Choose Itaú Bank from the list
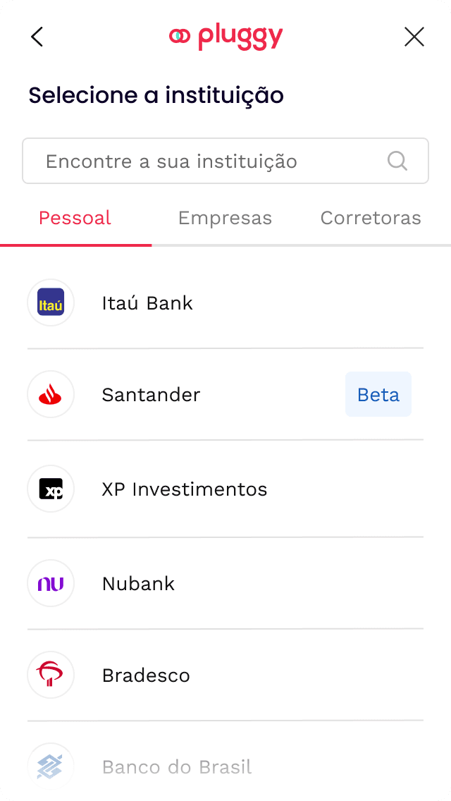The height and width of the screenshot is (801, 451). 147,303
